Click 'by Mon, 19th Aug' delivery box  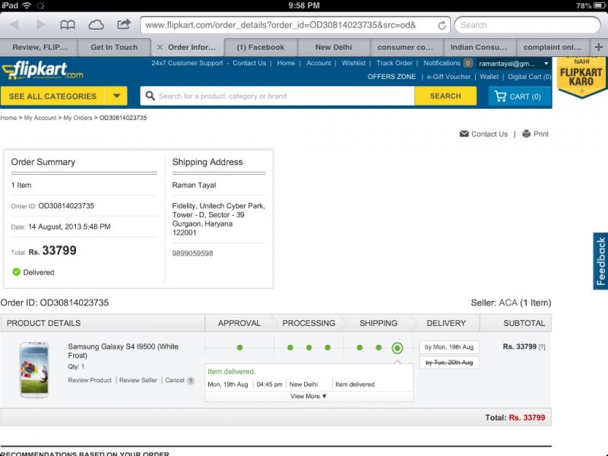pos(449,347)
